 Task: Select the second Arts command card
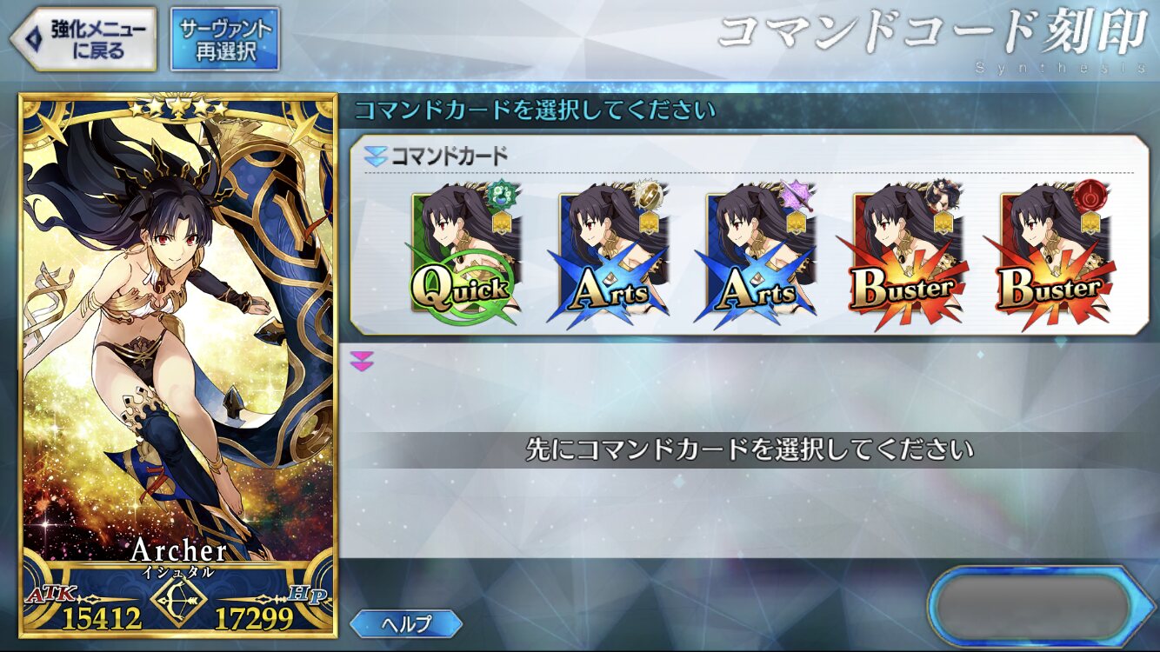(756, 254)
